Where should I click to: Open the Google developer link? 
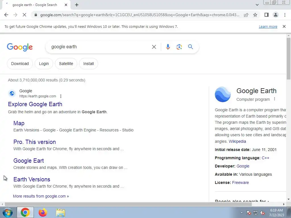(x=243, y=166)
